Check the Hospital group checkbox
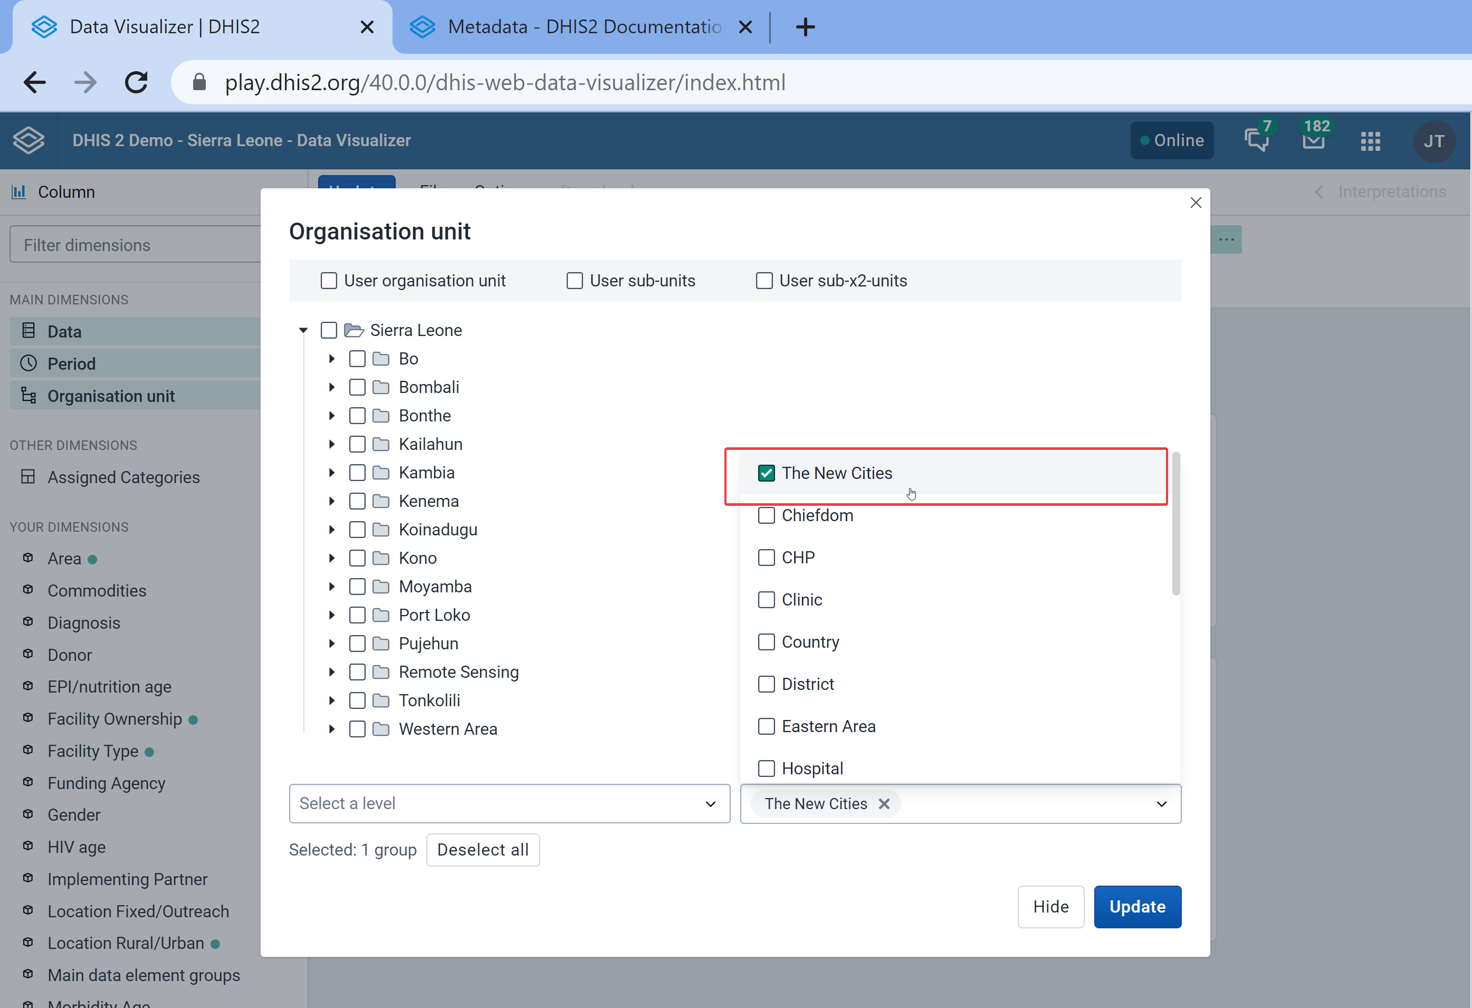 [x=766, y=768]
